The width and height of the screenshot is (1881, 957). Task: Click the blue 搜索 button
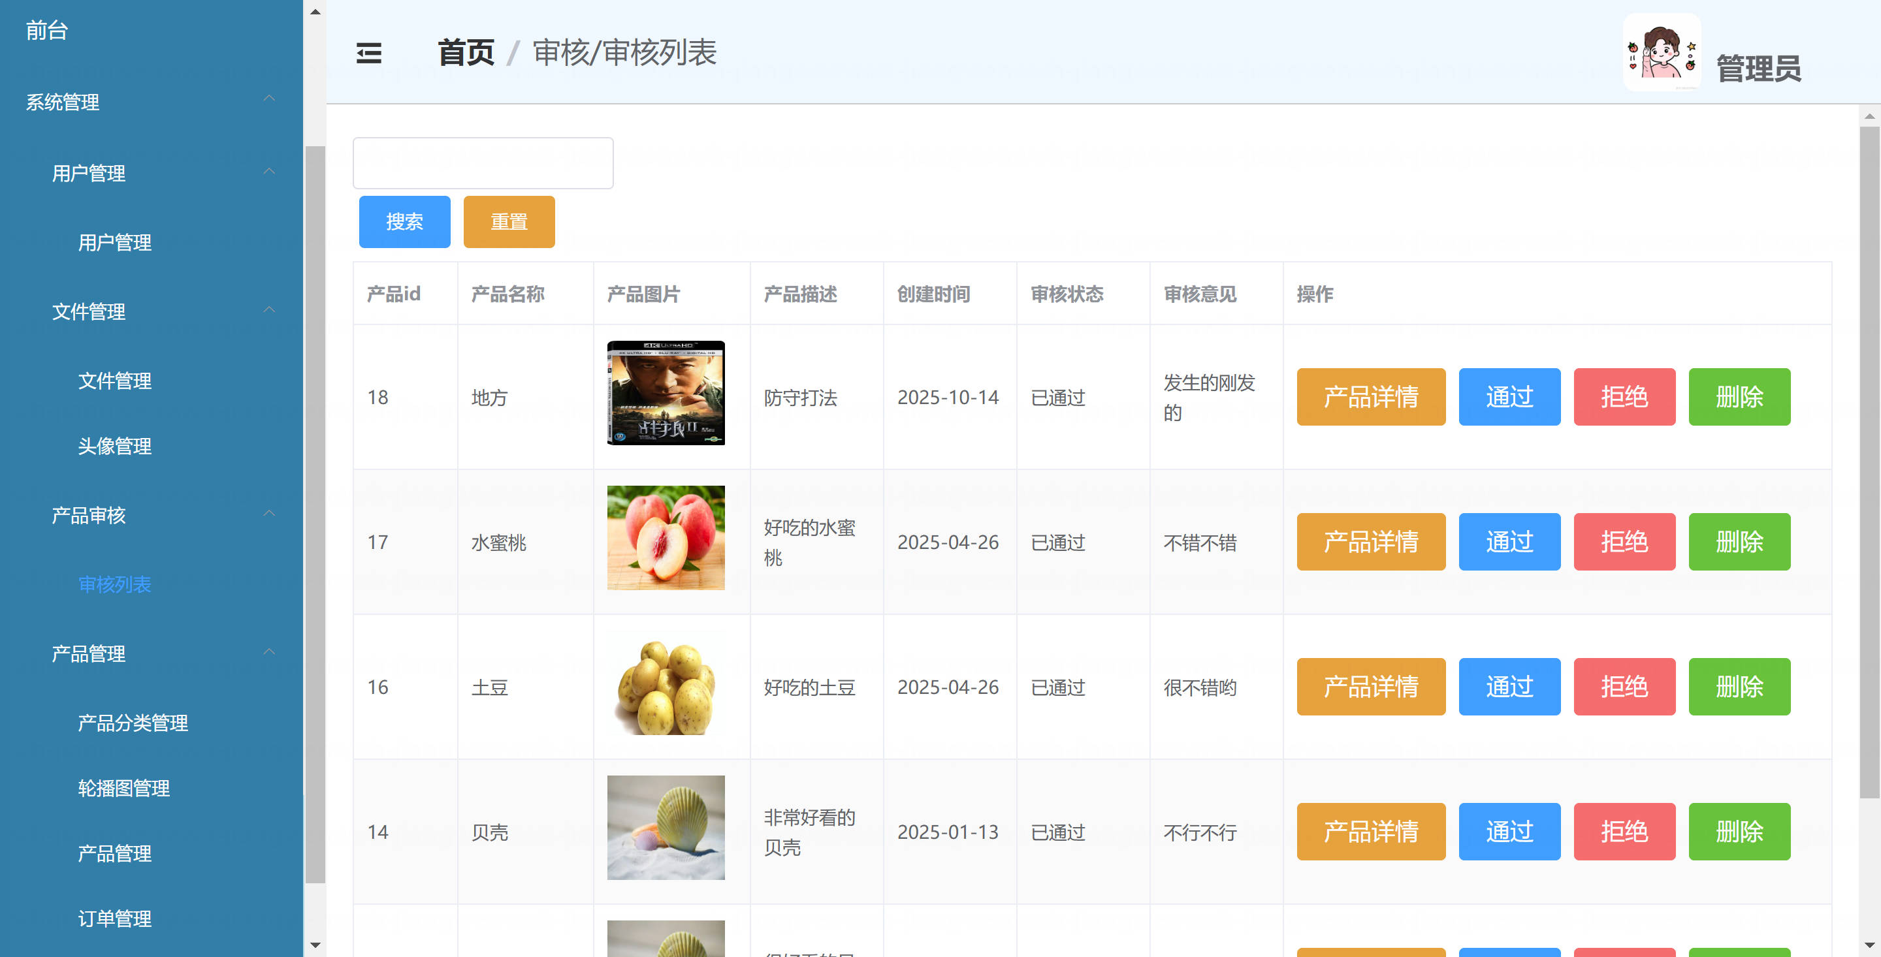tap(404, 222)
